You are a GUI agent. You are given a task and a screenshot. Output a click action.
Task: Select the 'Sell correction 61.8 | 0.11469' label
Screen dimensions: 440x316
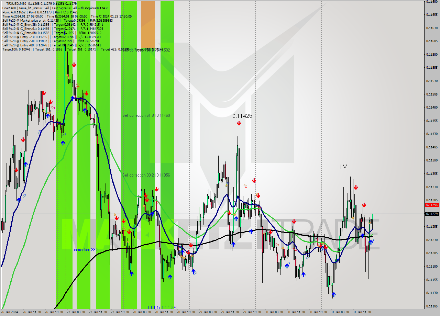pyautogui.click(x=146, y=115)
